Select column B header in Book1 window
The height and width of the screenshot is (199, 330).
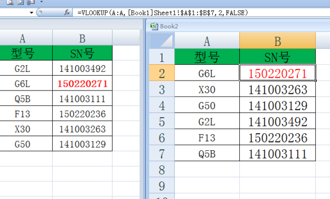click(x=82, y=38)
